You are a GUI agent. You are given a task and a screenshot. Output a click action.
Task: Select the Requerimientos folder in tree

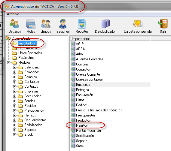[35, 120]
